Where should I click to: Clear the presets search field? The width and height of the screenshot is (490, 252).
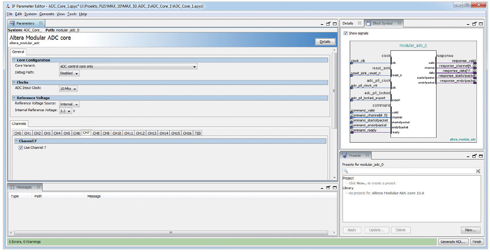pos(478,171)
